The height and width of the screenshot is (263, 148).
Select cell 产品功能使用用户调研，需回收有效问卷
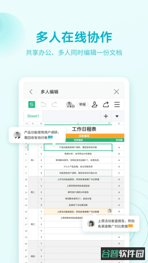78,147
